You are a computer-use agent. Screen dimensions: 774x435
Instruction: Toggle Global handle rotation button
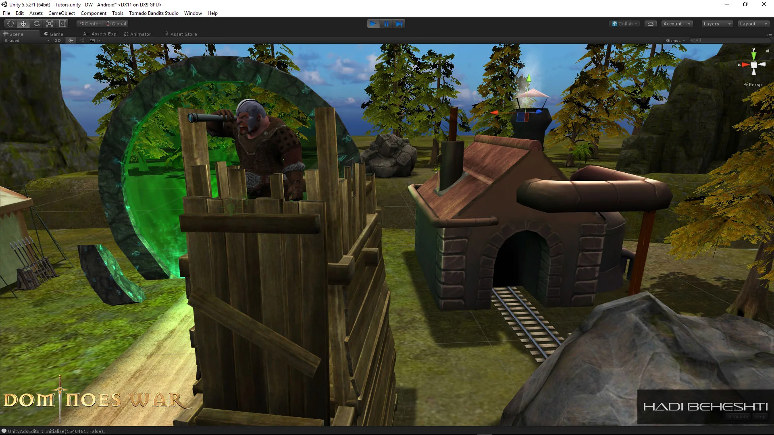pos(116,24)
